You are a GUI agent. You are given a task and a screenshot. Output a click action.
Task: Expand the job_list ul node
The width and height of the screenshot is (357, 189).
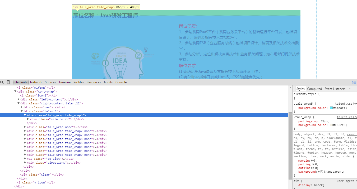(x=25, y=159)
